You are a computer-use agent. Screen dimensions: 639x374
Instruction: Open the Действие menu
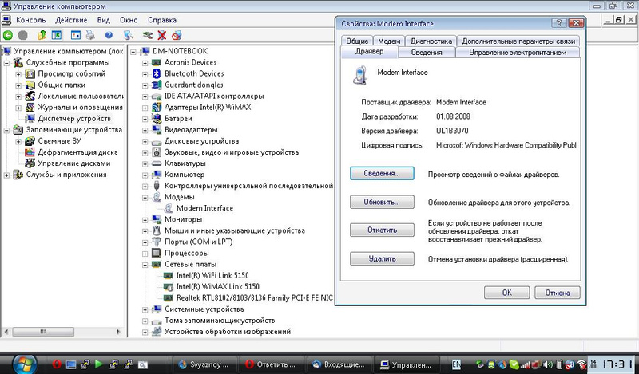point(71,20)
